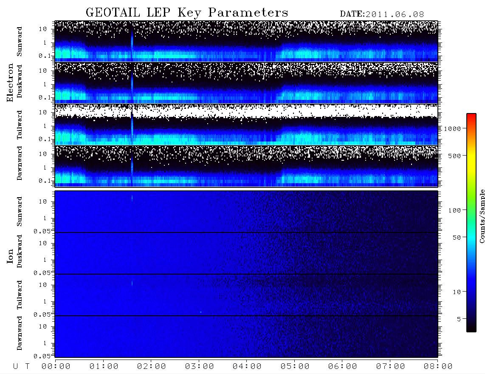Select the Ion 'Dawnward' panel label
Image resolution: width=485 pixels, height=374 pixels.
coord(20,333)
